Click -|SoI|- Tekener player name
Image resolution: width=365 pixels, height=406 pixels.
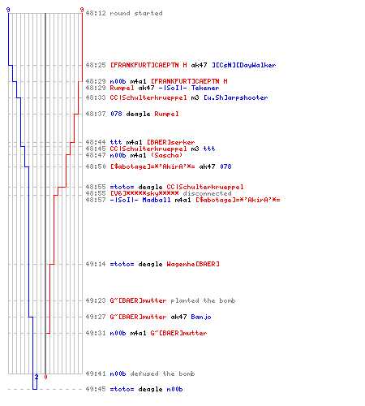tap(189, 88)
